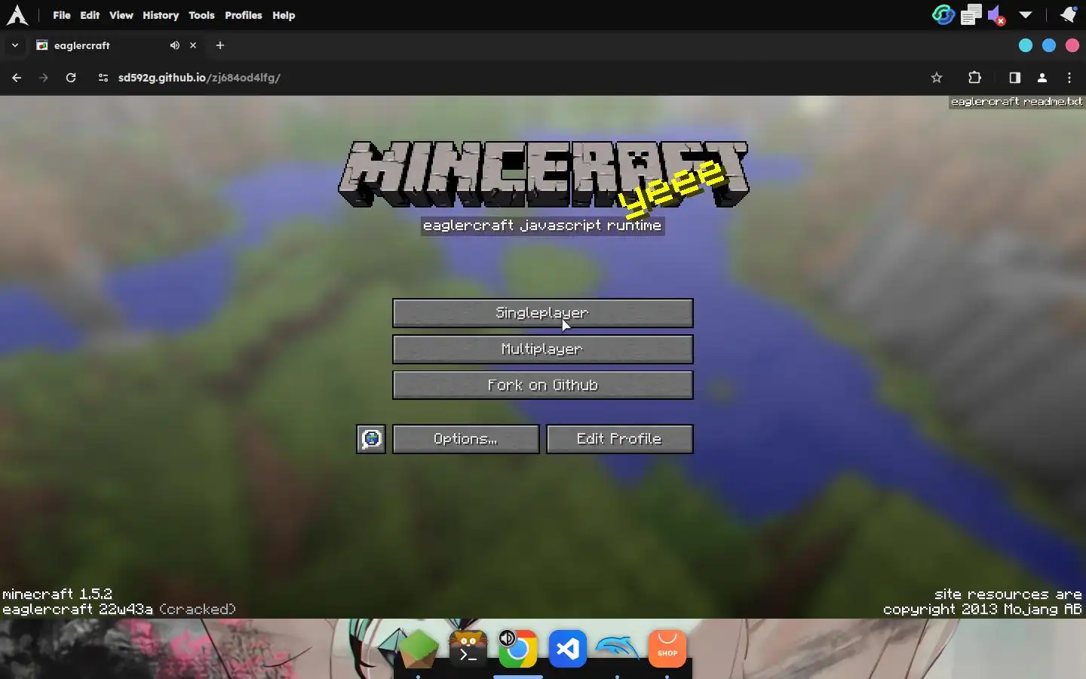Screen dimensions: 1086x679
Task: Open the clipboard tray icon
Action: point(971,14)
